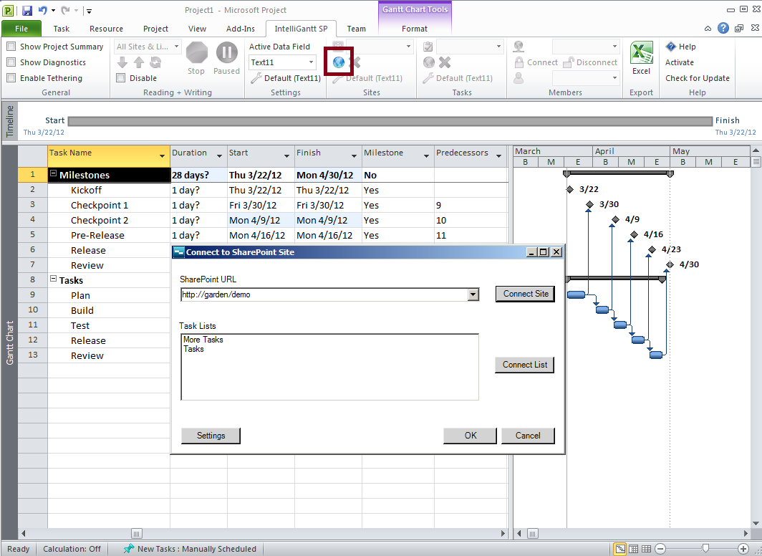Click the Connect List button

(x=525, y=365)
